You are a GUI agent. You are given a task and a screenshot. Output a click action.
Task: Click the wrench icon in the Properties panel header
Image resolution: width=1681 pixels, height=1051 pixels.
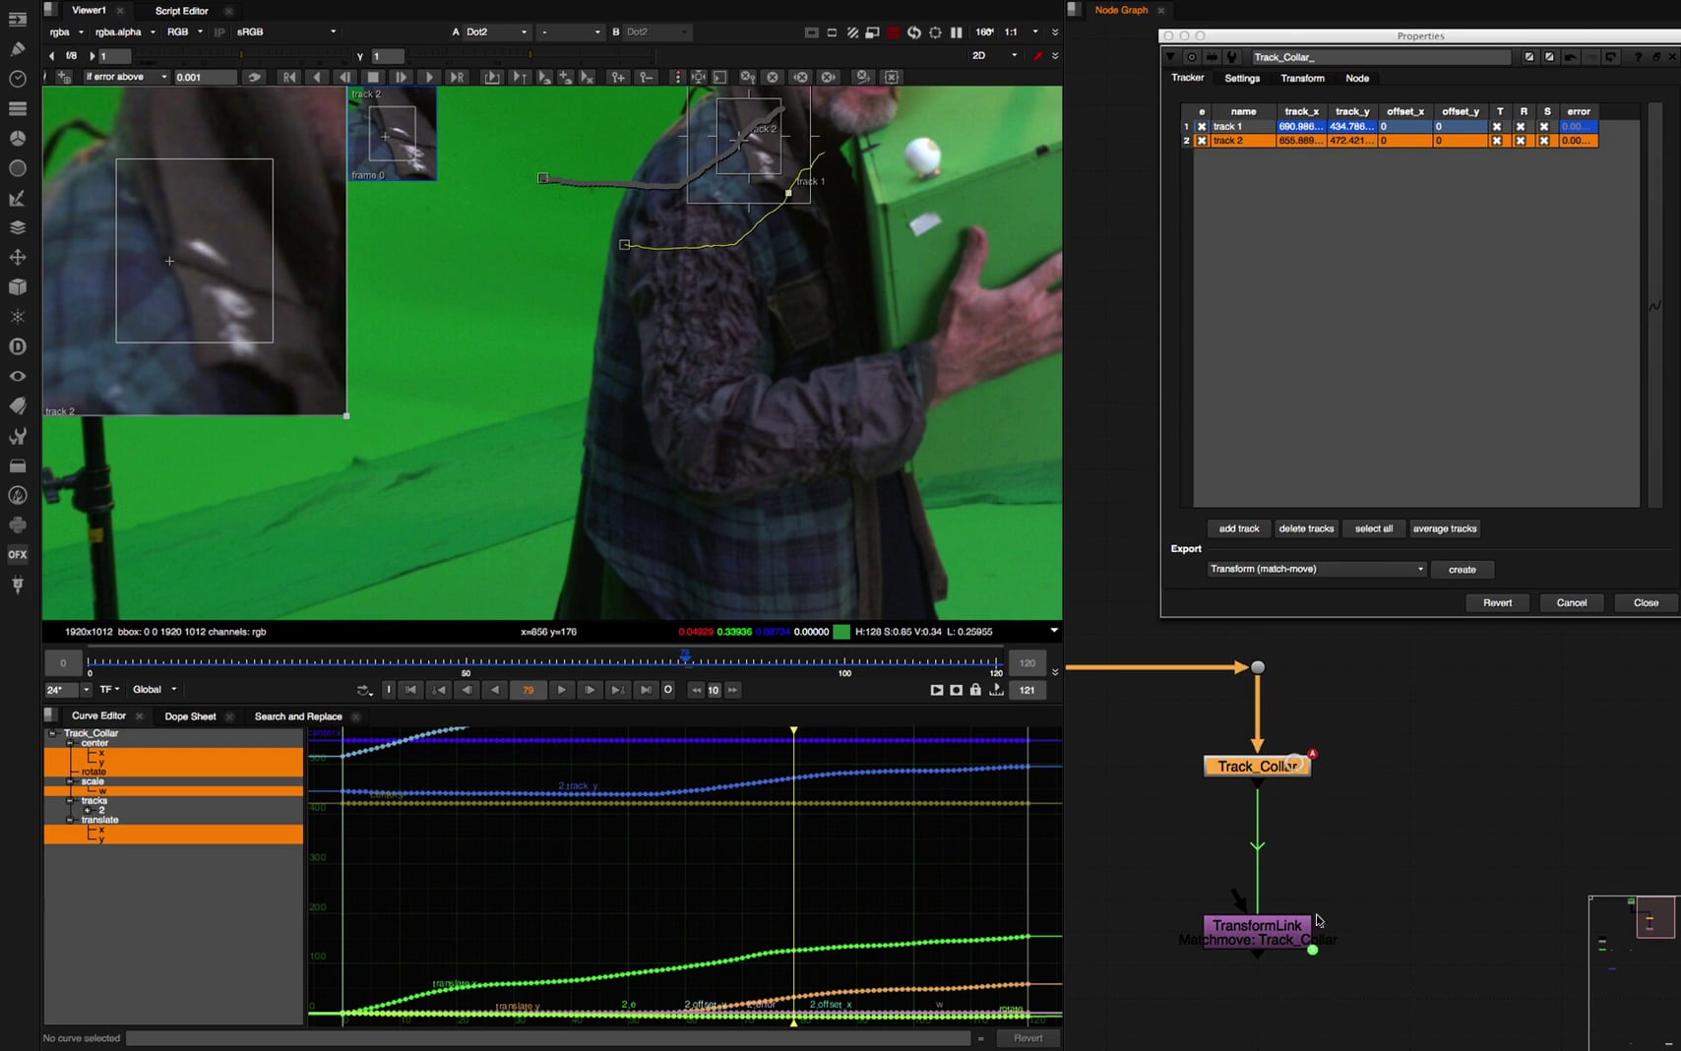pos(1233,56)
